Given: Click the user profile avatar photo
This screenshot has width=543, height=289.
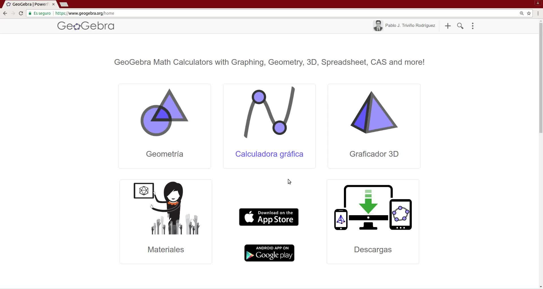Looking at the screenshot, I should [378, 26].
